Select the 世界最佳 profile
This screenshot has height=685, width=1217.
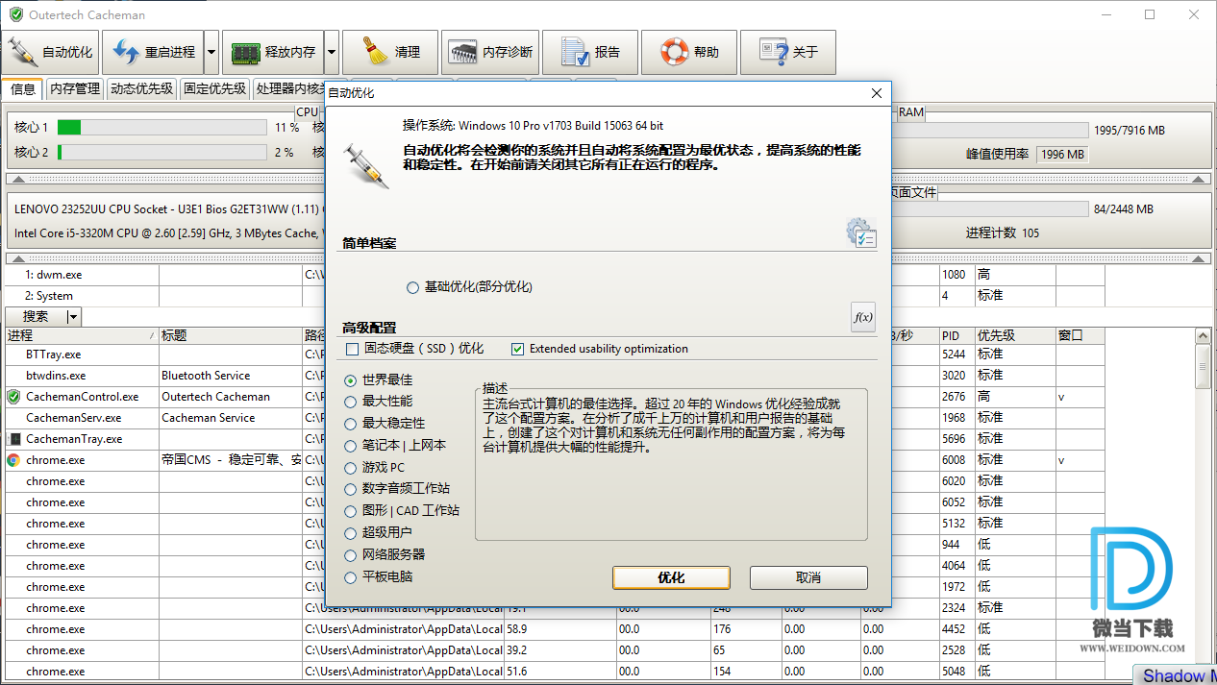[x=379, y=380]
